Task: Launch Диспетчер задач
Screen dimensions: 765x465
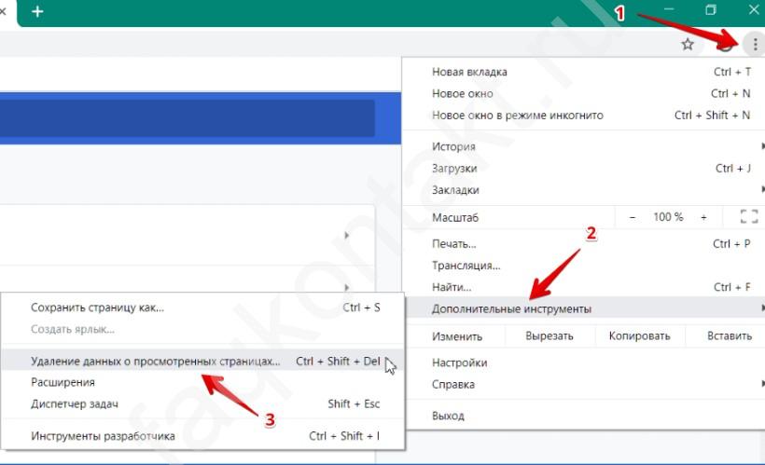Action: pyautogui.click(x=76, y=403)
